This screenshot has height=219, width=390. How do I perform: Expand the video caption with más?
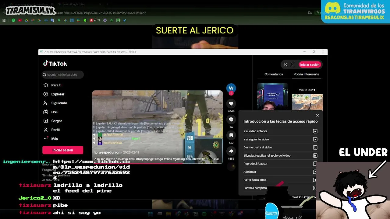(x=216, y=159)
